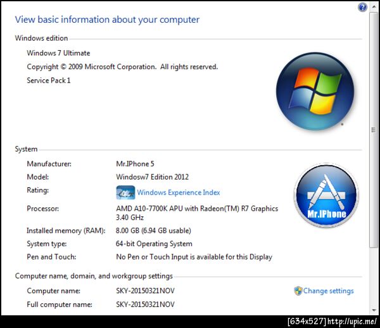
Task: Click the 64-bit Operating System text
Action: (154, 244)
